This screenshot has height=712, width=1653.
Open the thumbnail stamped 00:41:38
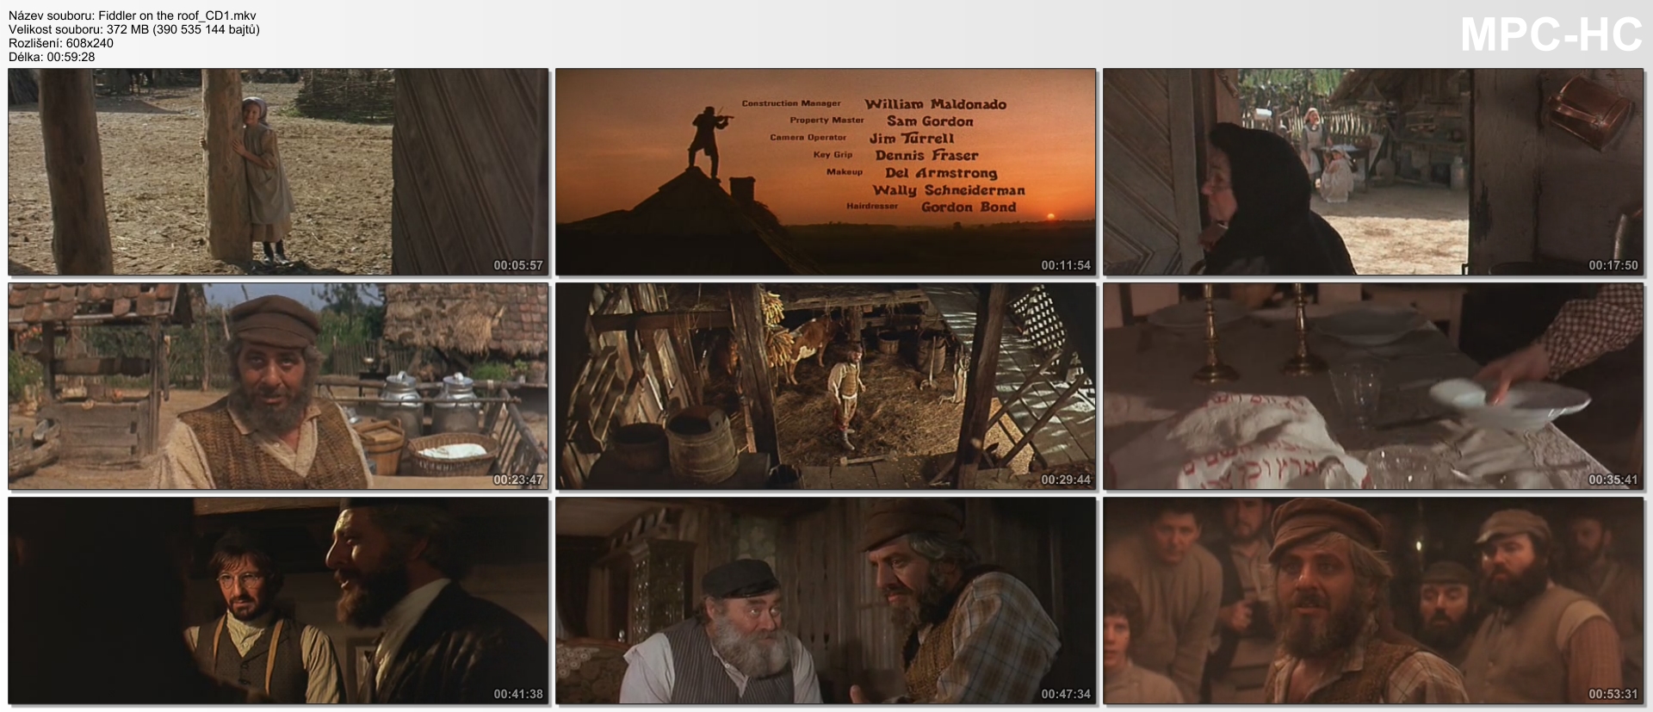[278, 600]
